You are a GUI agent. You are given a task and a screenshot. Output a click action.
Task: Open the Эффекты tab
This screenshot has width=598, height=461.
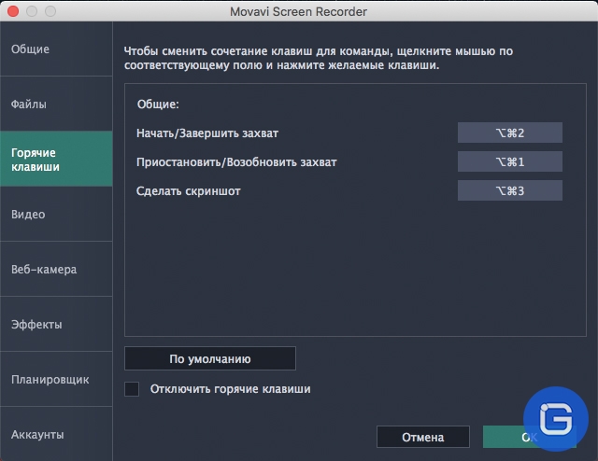(56, 324)
